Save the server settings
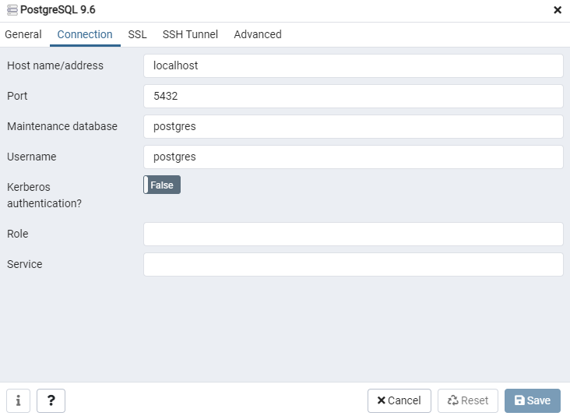This screenshot has width=570, height=416. pos(533,400)
